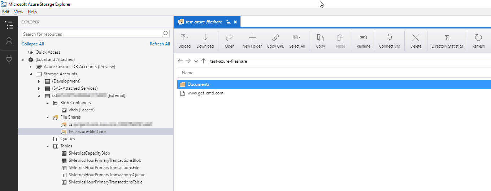This screenshot has height=191, width=491.
Task: Click the Collapse All link
Action: [33, 44]
